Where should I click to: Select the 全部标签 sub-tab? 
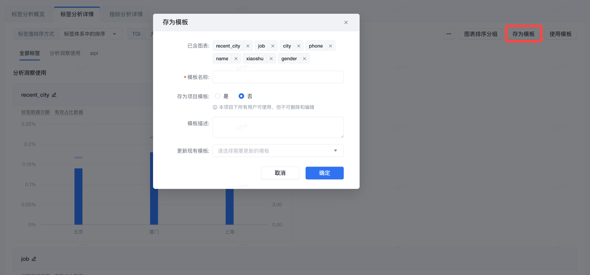tap(30, 53)
